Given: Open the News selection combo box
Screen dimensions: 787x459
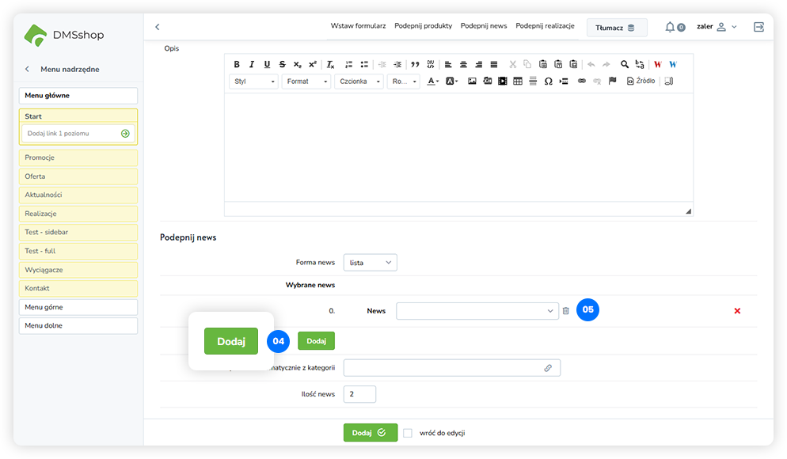Looking at the screenshot, I should tap(477, 311).
